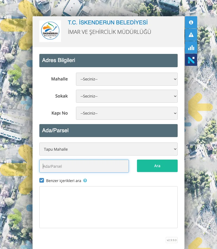
Task: Click the T.C. İskenderun Belediyesi title
Action: 108,22
